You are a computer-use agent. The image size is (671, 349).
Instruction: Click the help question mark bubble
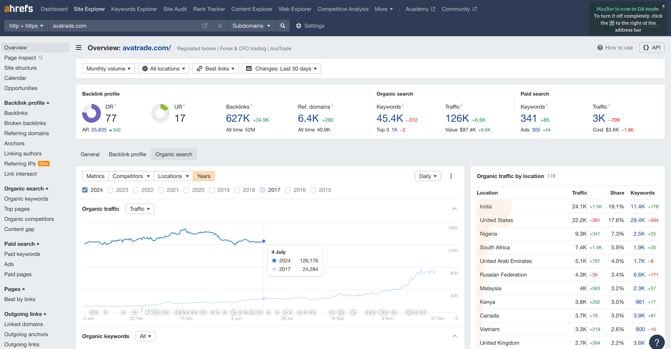click(657, 342)
